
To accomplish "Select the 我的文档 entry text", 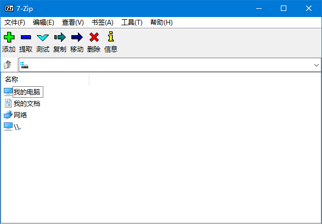I will tap(27, 103).
